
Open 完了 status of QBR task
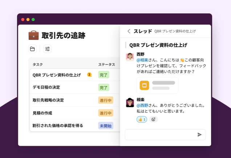[x=104, y=75]
